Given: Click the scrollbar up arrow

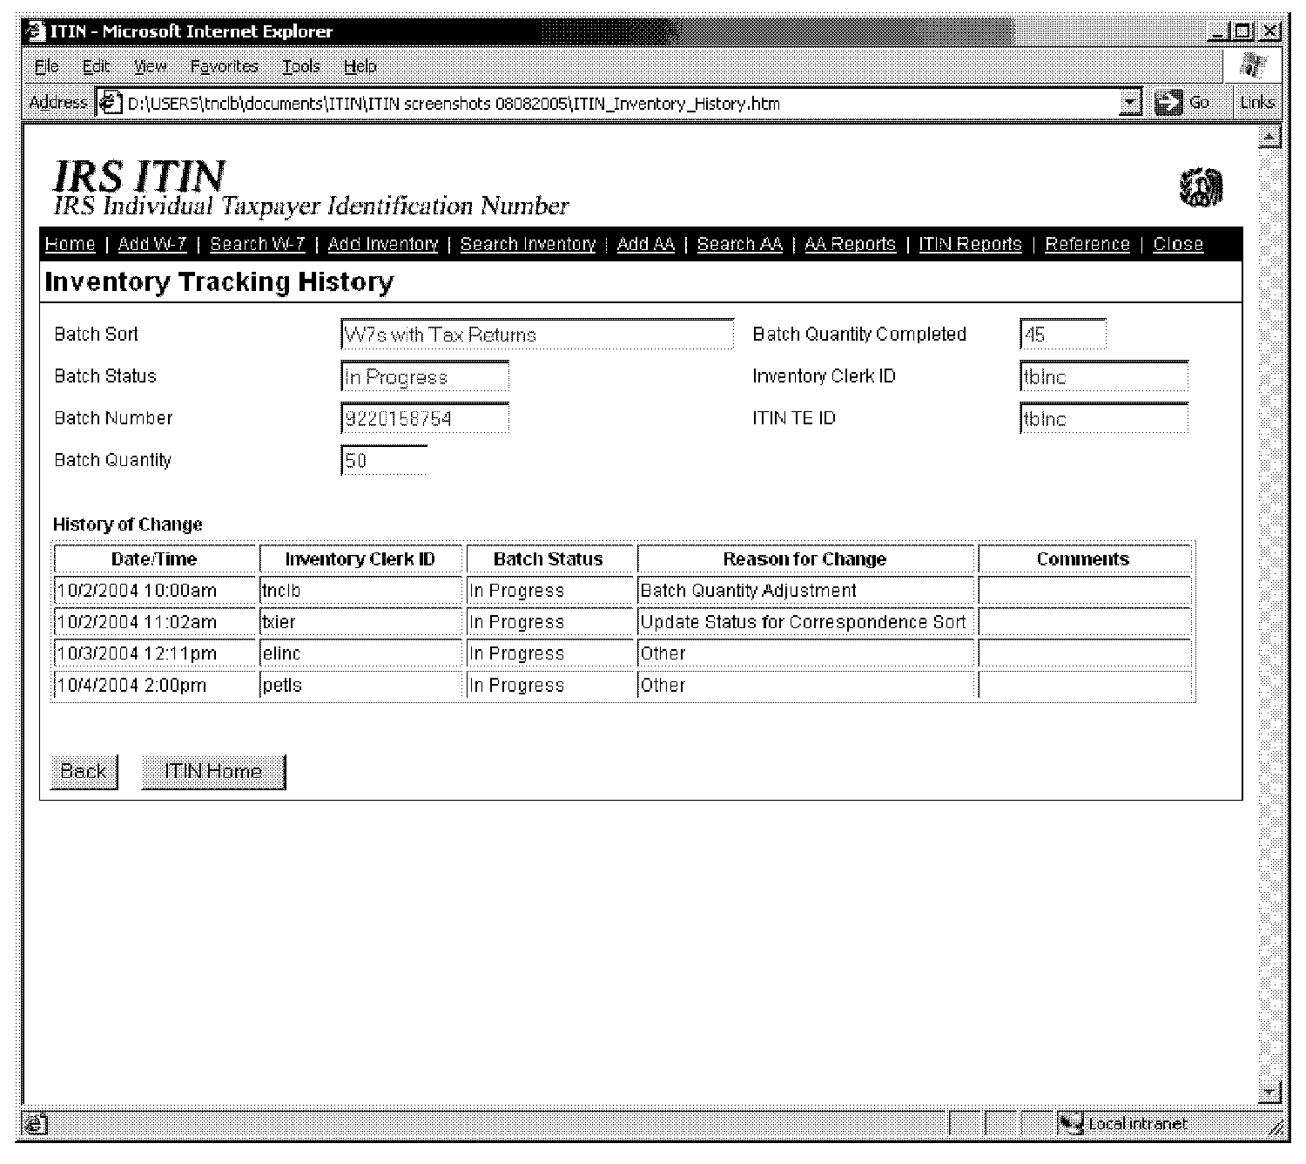Looking at the screenshot, I should [1269, 137].
